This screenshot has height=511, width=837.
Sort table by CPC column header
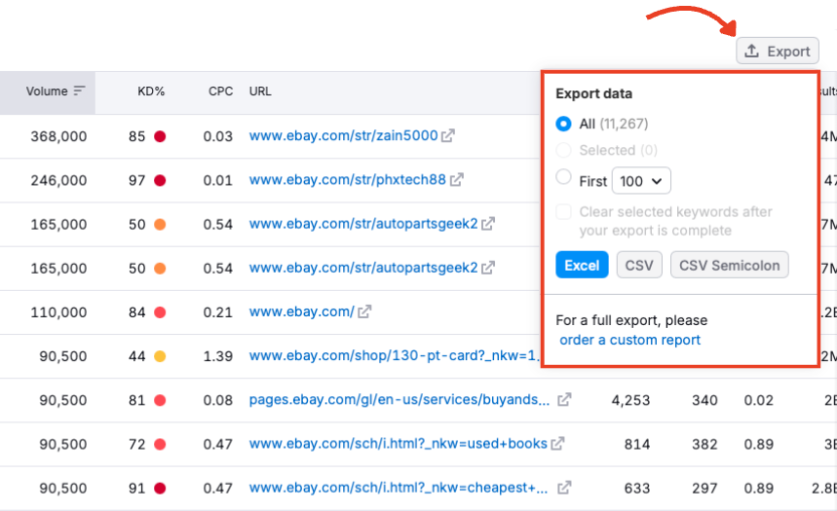coord(220,91)
